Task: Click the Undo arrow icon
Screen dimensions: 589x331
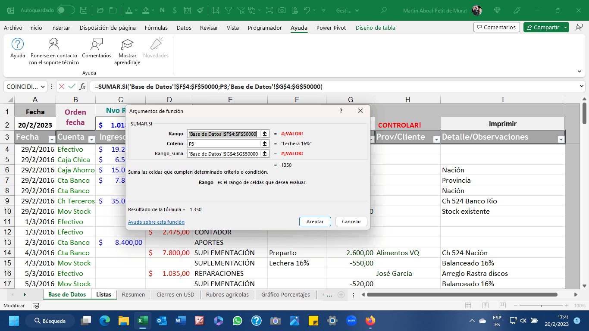Action: pos(307,10)
